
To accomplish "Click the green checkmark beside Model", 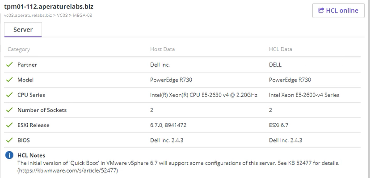I will point(9,80).
